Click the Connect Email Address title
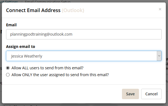 pos(33,10)
